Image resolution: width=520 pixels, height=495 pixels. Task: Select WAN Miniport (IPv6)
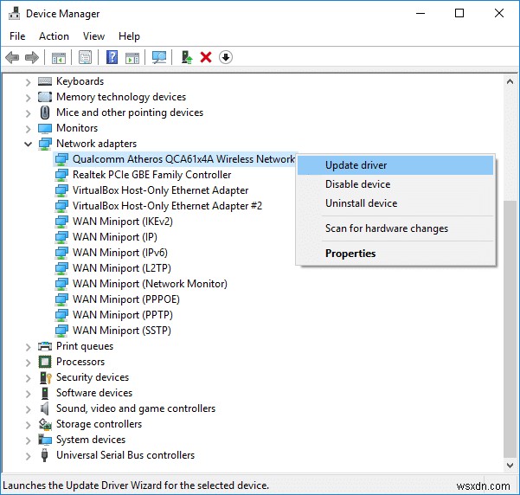(x=120, y=253)
